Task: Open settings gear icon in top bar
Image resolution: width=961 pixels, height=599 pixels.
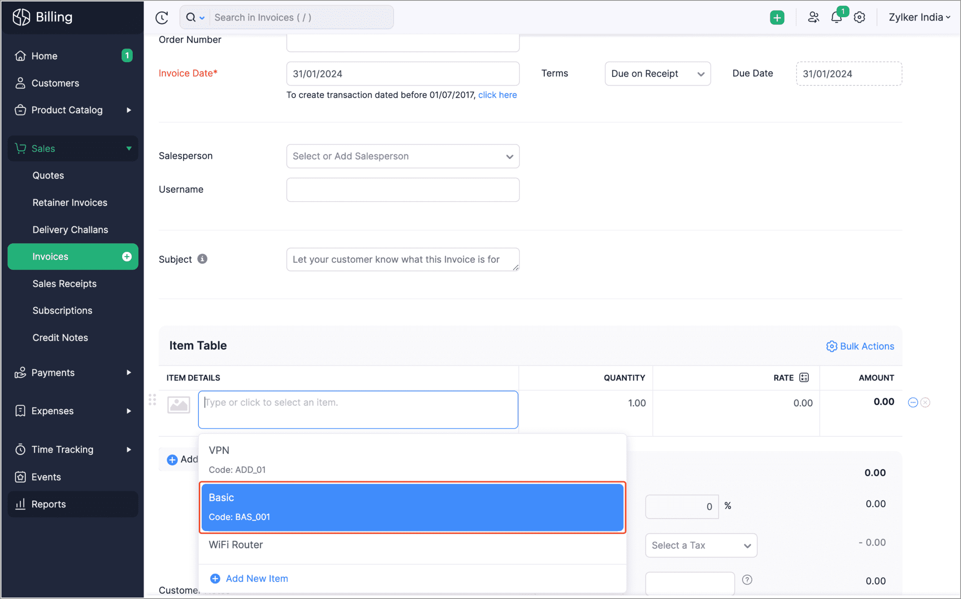Action: point(859,18)
